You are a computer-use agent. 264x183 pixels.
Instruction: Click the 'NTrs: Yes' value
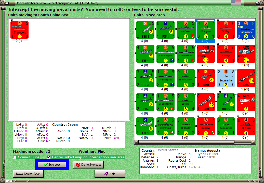click(x=116, y=138)
